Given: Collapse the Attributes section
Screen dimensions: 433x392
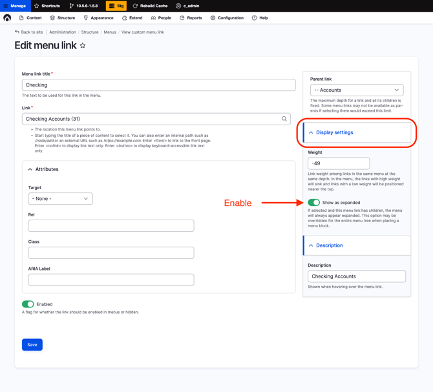Looking at the screenshot, I should (x=43, y=169).
